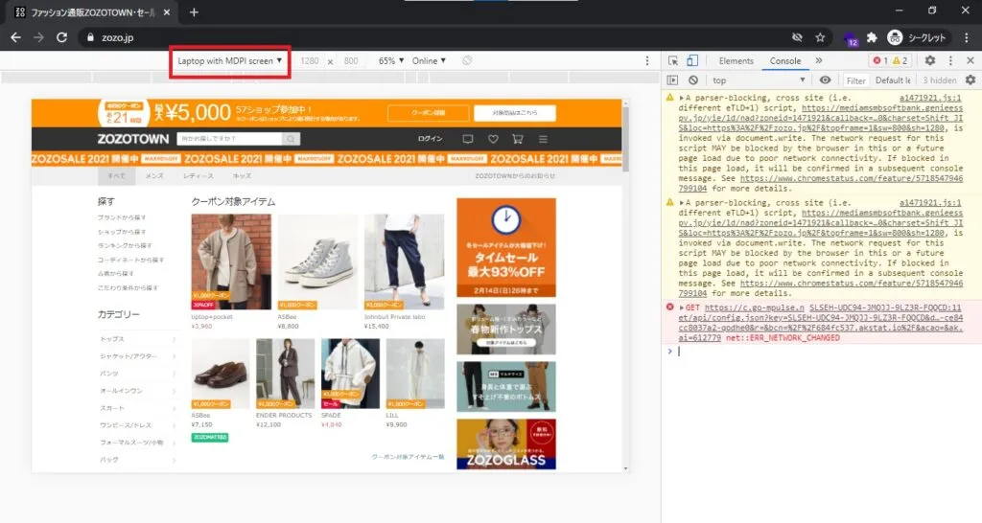Open the laptop+pocket coat product thumbnail

[231, 261]
